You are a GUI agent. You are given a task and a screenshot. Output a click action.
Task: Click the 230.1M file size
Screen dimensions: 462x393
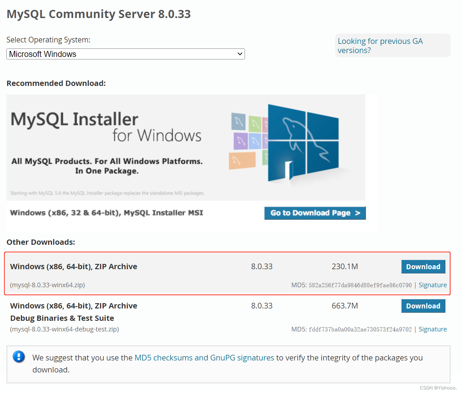345,266
